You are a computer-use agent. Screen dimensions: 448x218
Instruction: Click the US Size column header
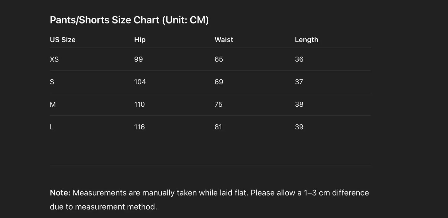point(63,40)
